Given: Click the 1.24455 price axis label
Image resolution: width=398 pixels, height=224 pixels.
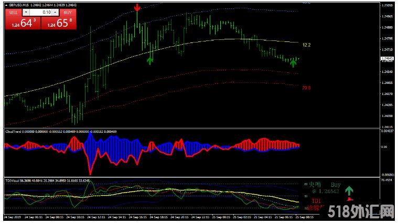Looking at the screenshot, I should [387, 82].
